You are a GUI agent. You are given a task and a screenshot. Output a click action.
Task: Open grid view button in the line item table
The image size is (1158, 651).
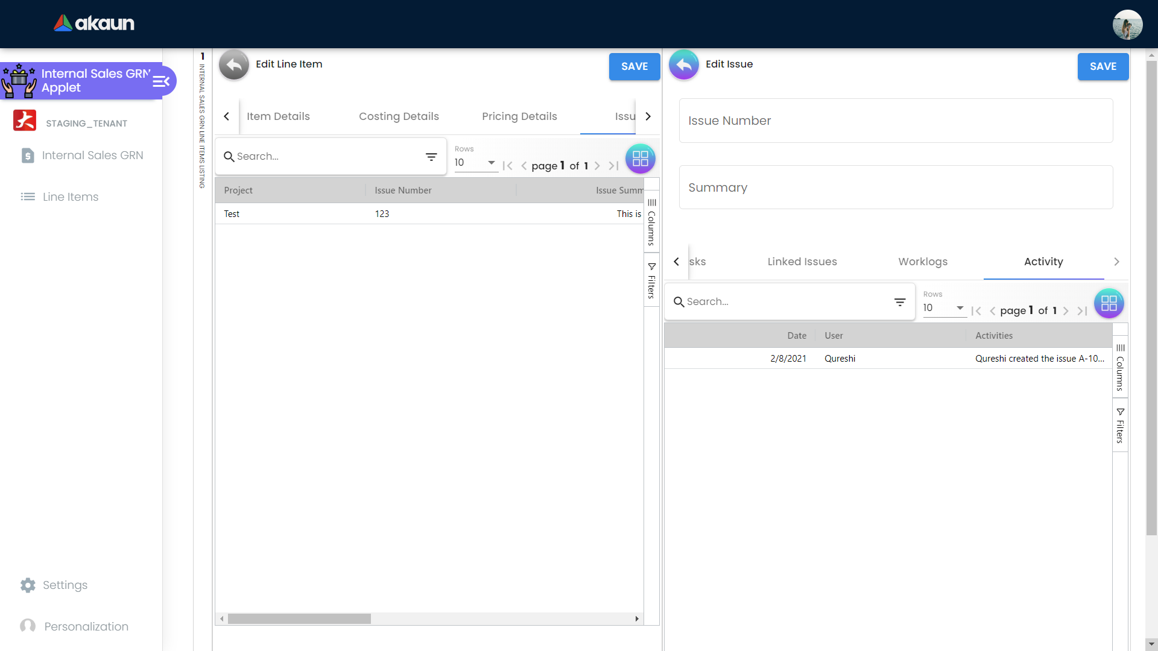[x=641, y=159]
